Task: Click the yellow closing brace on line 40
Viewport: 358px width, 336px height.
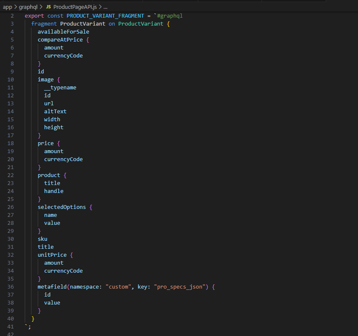Action: 33,319
